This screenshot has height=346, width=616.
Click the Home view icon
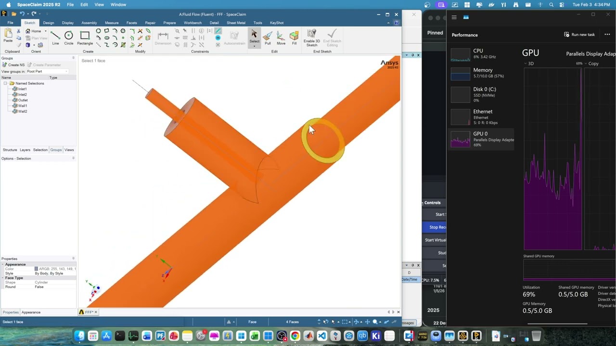(x=28, y=31)
